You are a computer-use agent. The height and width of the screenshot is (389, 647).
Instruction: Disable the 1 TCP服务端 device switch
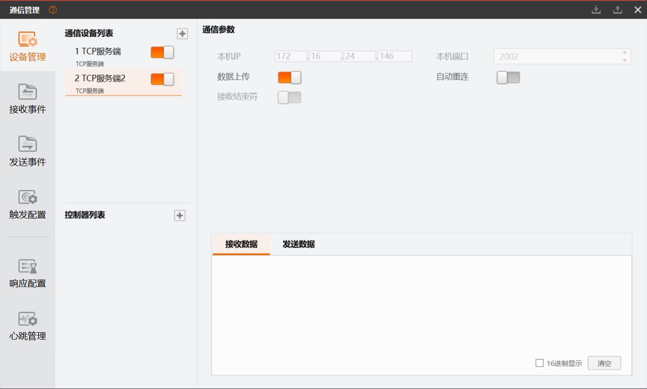pyautogui.click(x=162, y=52)
